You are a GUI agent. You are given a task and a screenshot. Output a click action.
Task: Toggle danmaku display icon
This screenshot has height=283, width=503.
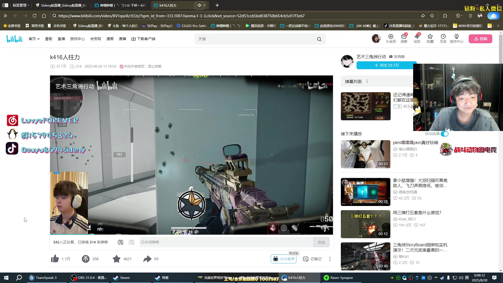tap(120, 242)
